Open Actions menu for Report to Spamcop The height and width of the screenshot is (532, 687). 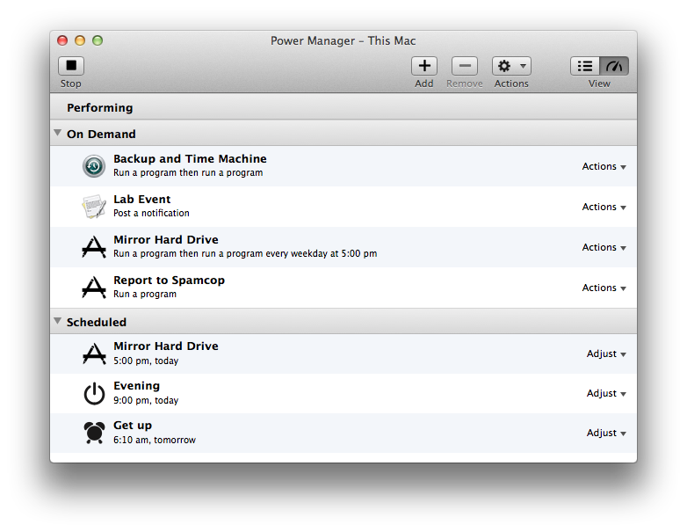pyautogui.click(x=604, y=288)
